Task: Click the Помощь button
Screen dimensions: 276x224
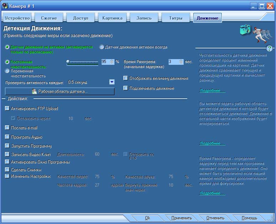Action: pos(249,218)
